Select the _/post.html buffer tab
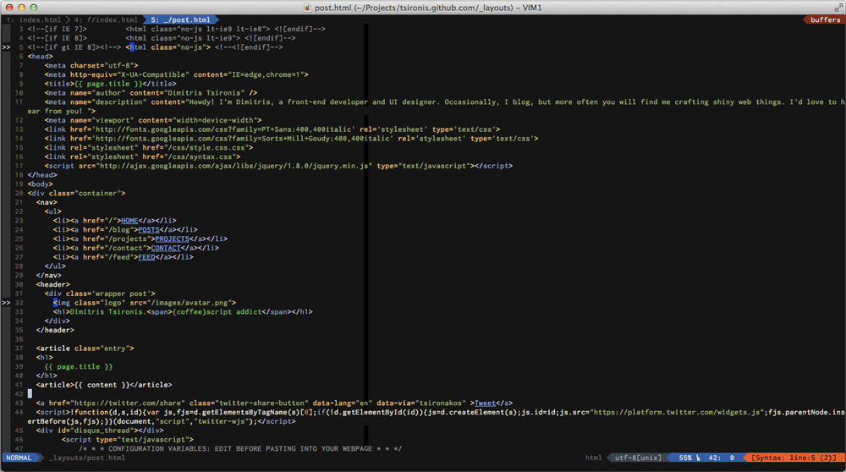846x472 pixels. [181, 19]
